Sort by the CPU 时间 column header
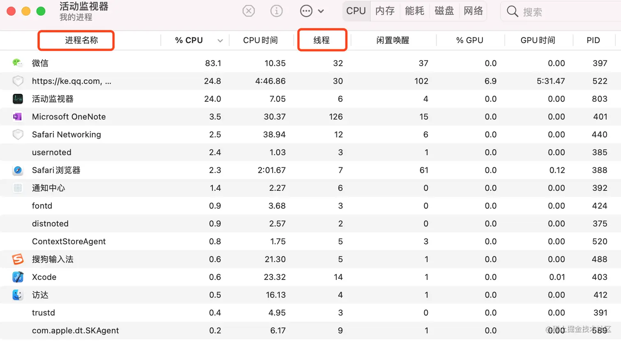The height and width of the screenshot is (343, 621). 260,40
